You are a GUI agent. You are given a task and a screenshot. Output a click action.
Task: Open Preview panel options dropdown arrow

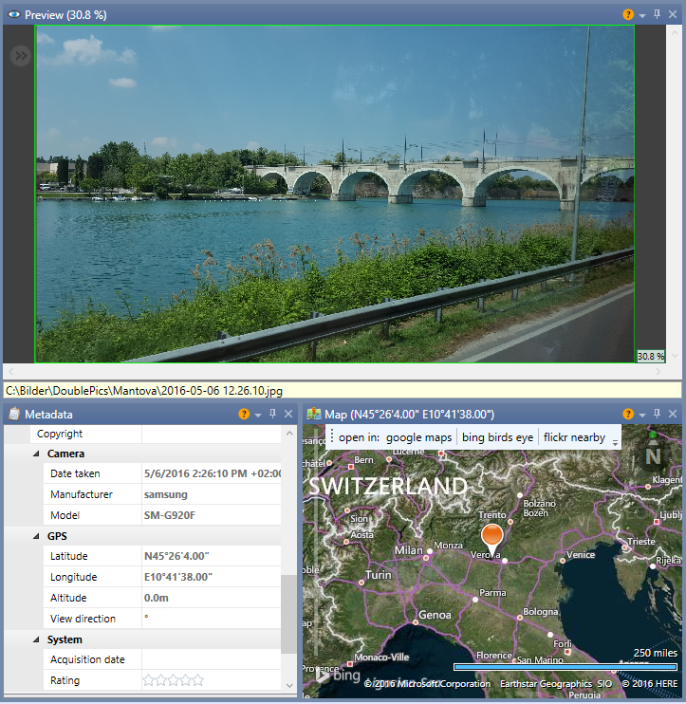(642, 16)
